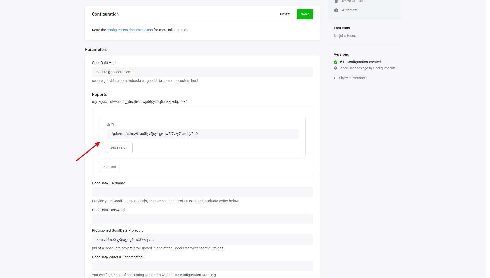Click the Parameters heading
490x278 pixels.
pos(96,49)
